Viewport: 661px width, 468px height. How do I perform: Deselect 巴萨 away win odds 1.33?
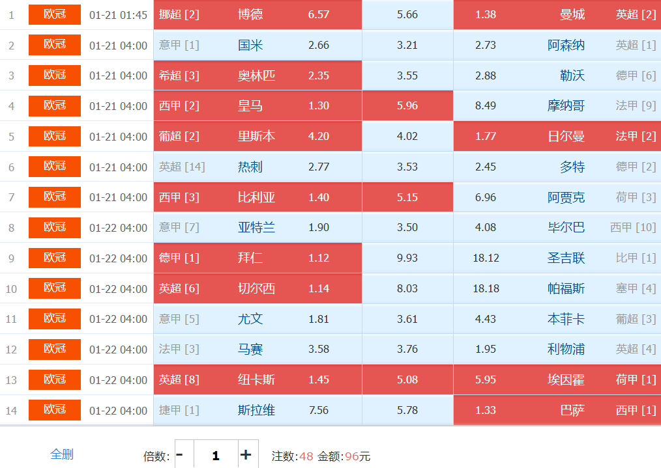(557, 410)
